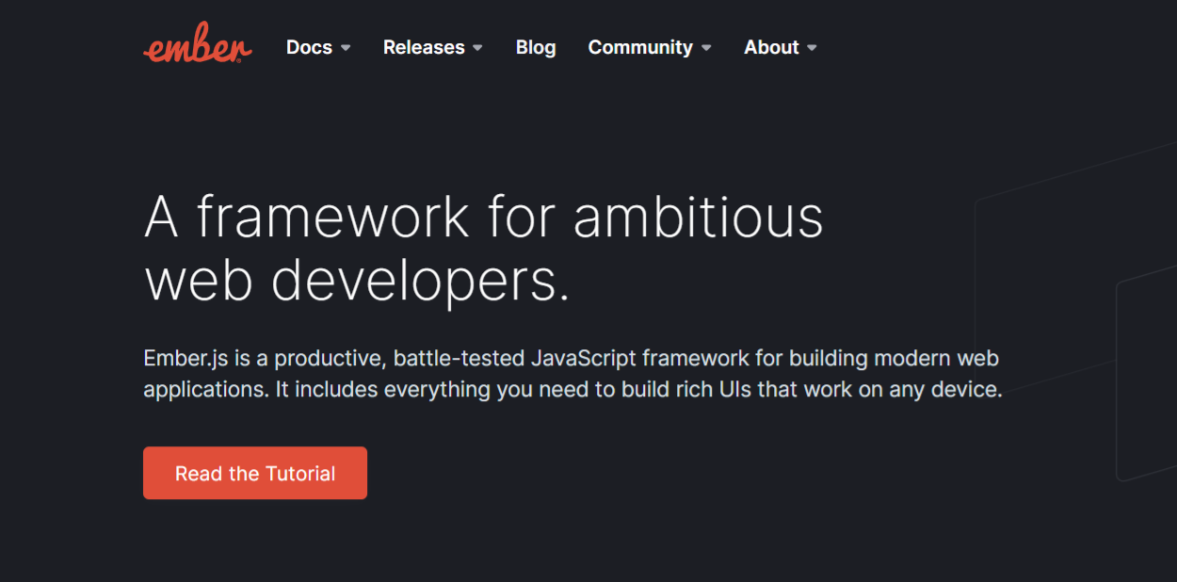The image size is (1177, 582).
Task: Click the second description line starting 'applications.'
Action: tap(572, 389)
